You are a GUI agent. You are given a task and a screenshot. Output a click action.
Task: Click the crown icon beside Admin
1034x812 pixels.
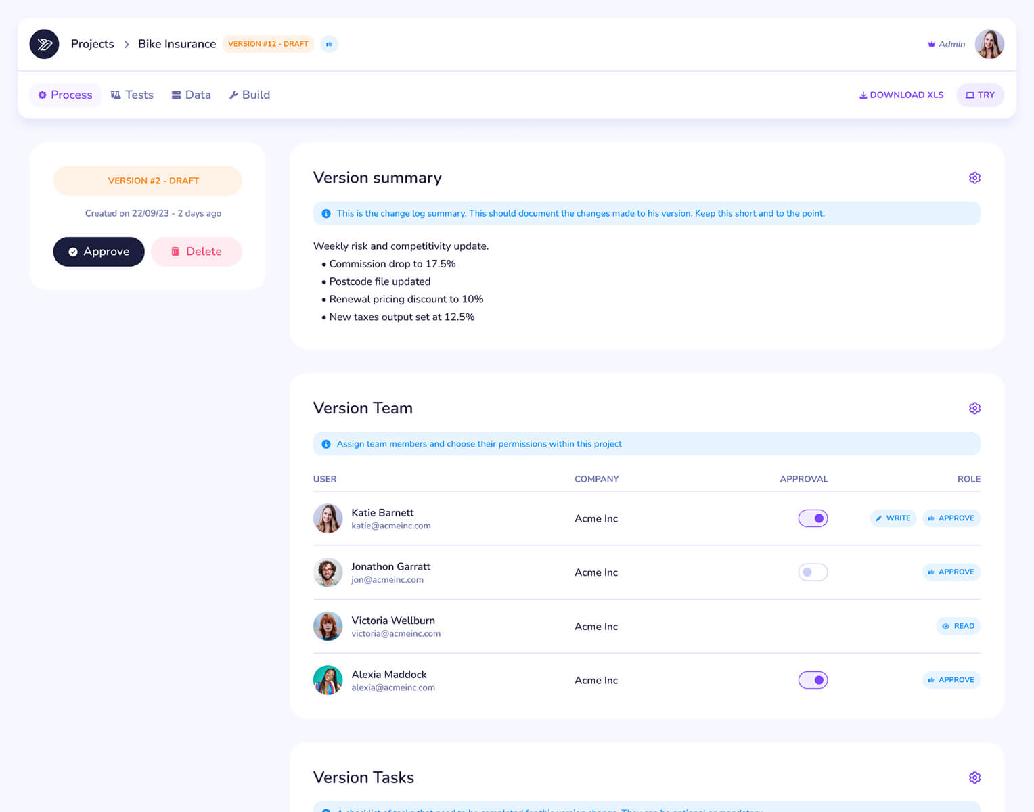point(931,44)
